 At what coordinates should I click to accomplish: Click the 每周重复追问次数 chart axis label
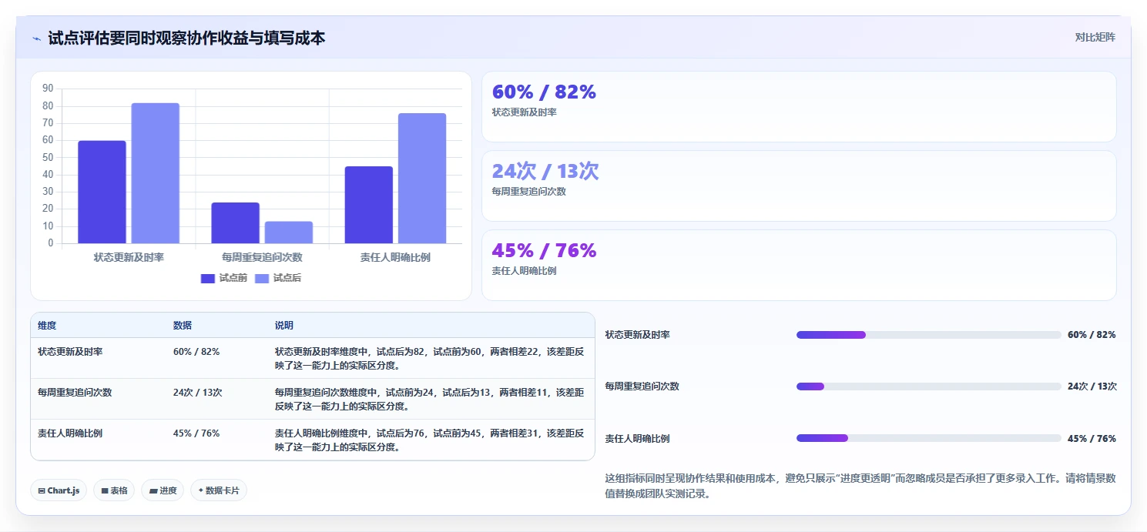pyautogui.click(x=262, y=257)
